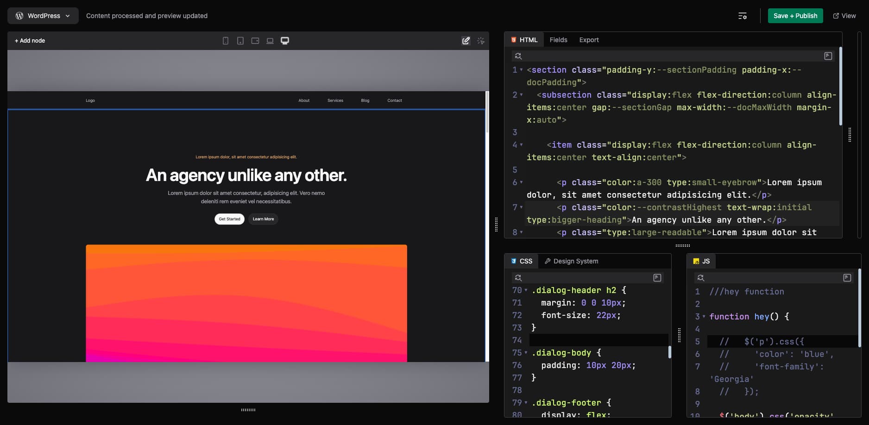
Task: Click the handle between preview and code panels
Action: (x=497, y=225)
